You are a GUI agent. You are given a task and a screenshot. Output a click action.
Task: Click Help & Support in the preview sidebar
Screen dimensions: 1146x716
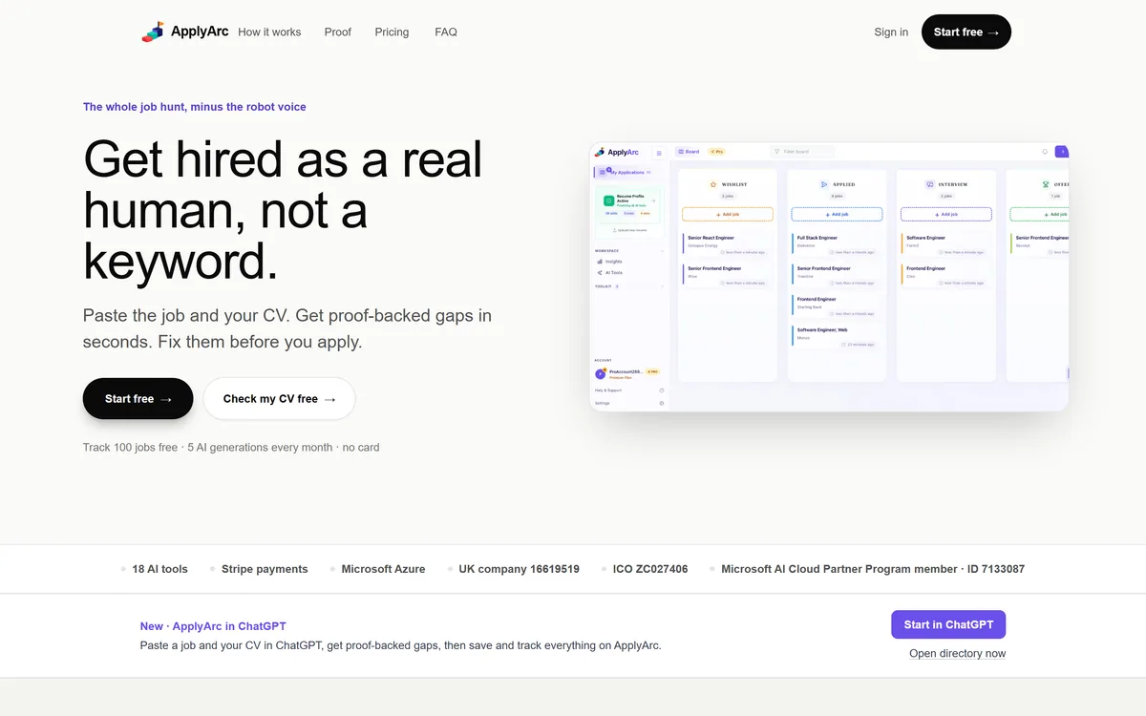tap(628, 390)
